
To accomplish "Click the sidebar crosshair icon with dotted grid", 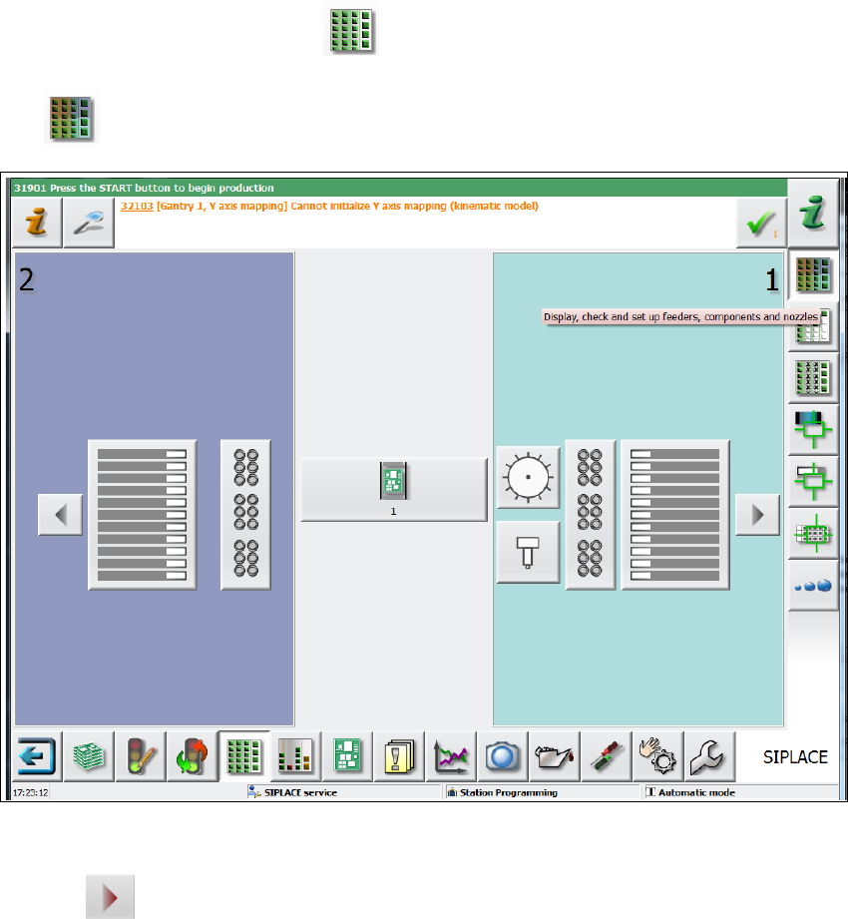I will [813, 532].
